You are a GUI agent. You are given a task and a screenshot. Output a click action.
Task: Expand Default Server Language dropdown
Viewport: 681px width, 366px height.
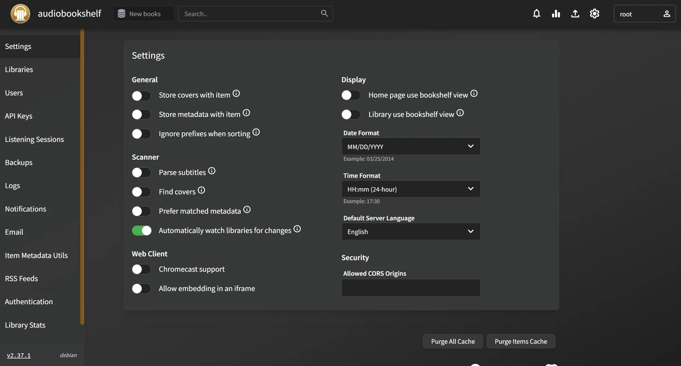point(411,231)
